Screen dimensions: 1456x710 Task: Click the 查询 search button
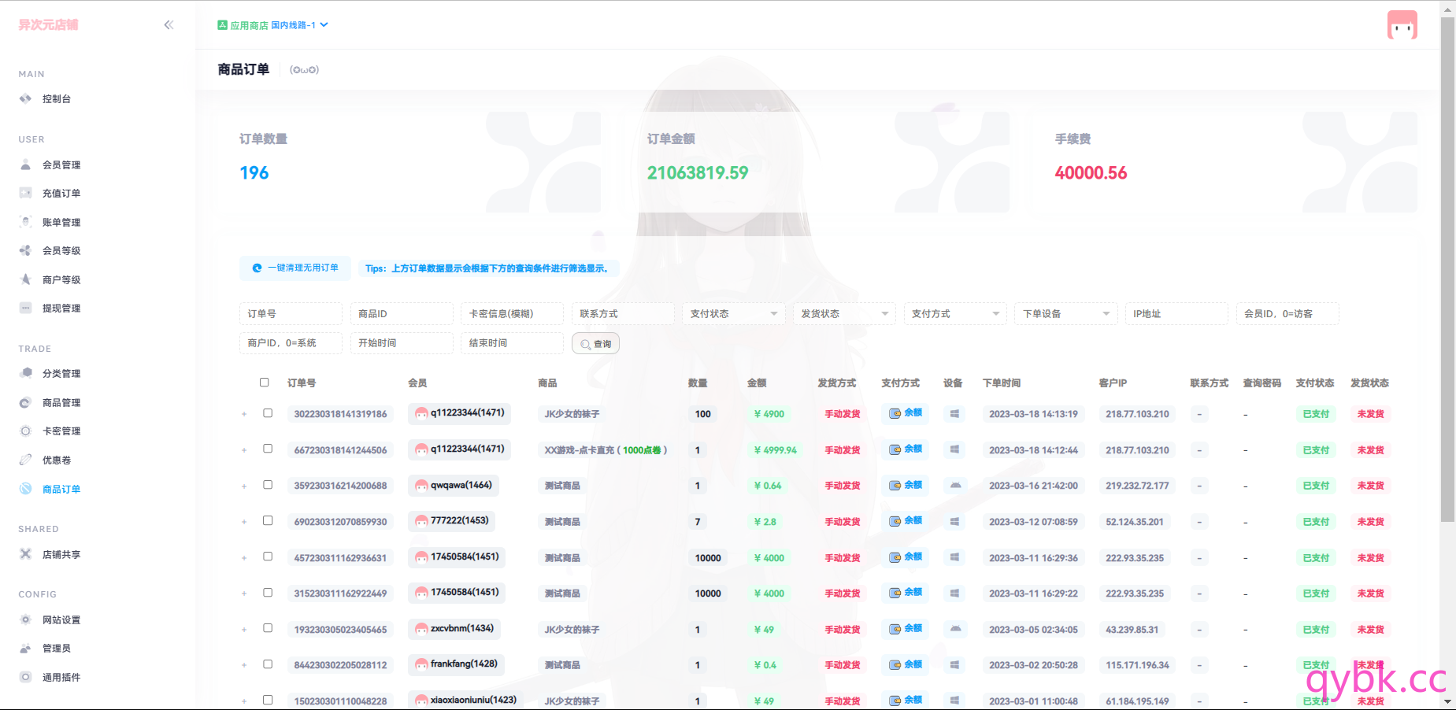click(595, 344)
